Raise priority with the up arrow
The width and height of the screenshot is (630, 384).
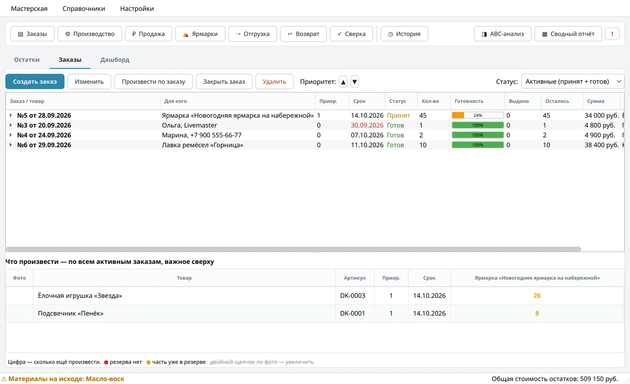pyautogui.click(x=343, y=82)
